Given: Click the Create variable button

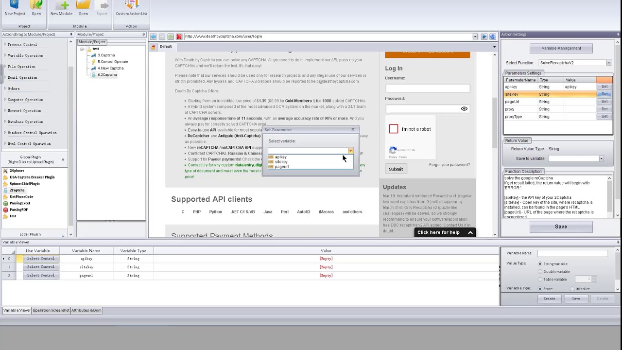Looking at the screenshot, I should click(549, 298).
